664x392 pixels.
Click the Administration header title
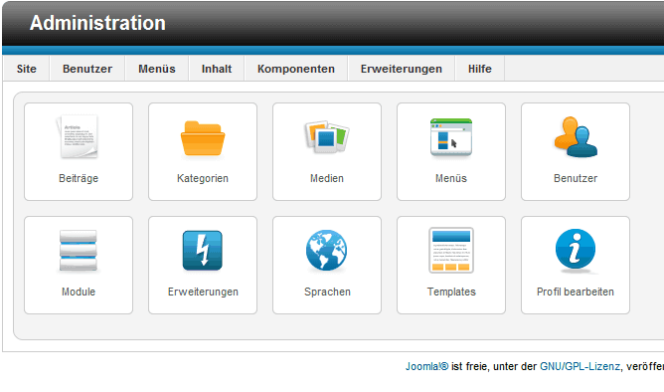tap(97, 23)
